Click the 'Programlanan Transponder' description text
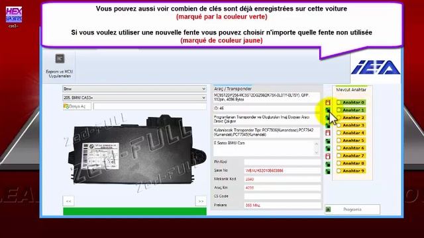Viewport: 424px width, 238px height. (x=262, y=119)
